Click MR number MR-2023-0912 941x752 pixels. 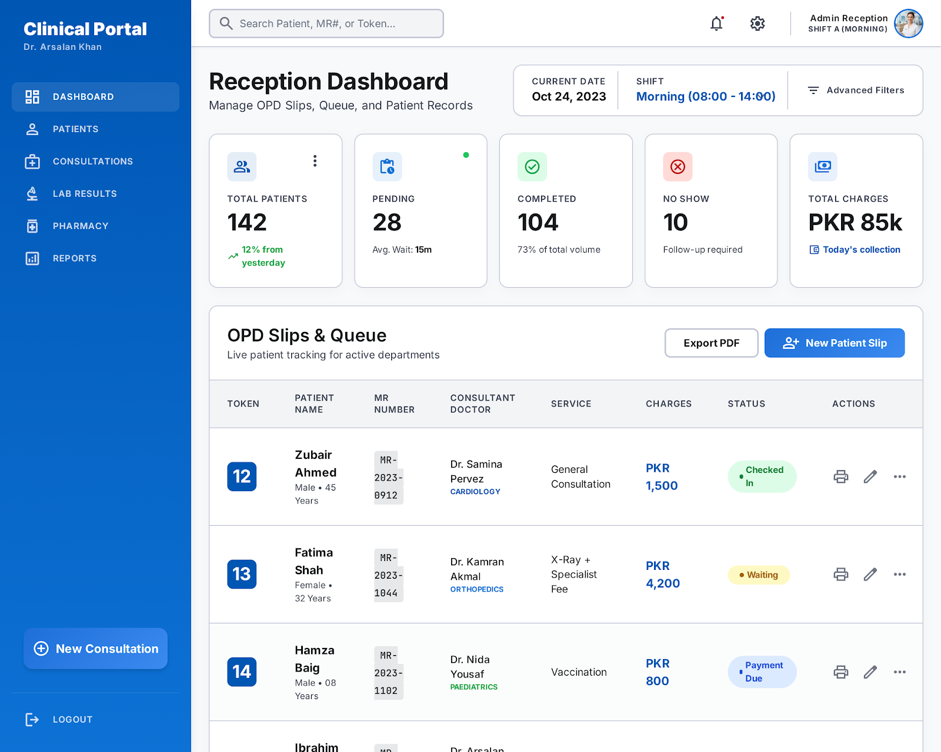(x=389, y=478)
